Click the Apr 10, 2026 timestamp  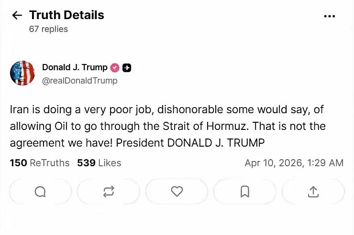click(294, 163)
